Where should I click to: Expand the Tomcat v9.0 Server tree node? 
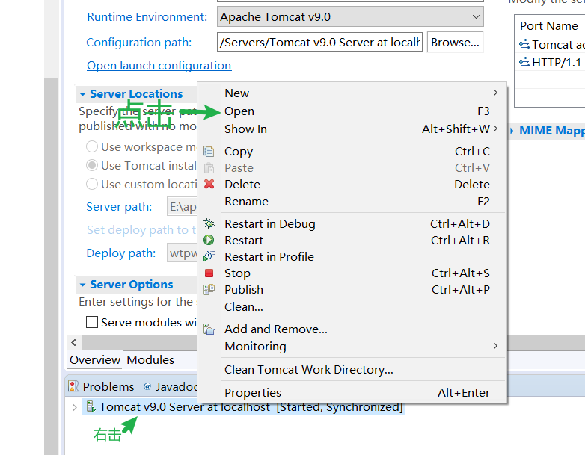74,407
